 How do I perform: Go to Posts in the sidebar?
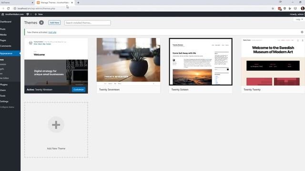3,29
